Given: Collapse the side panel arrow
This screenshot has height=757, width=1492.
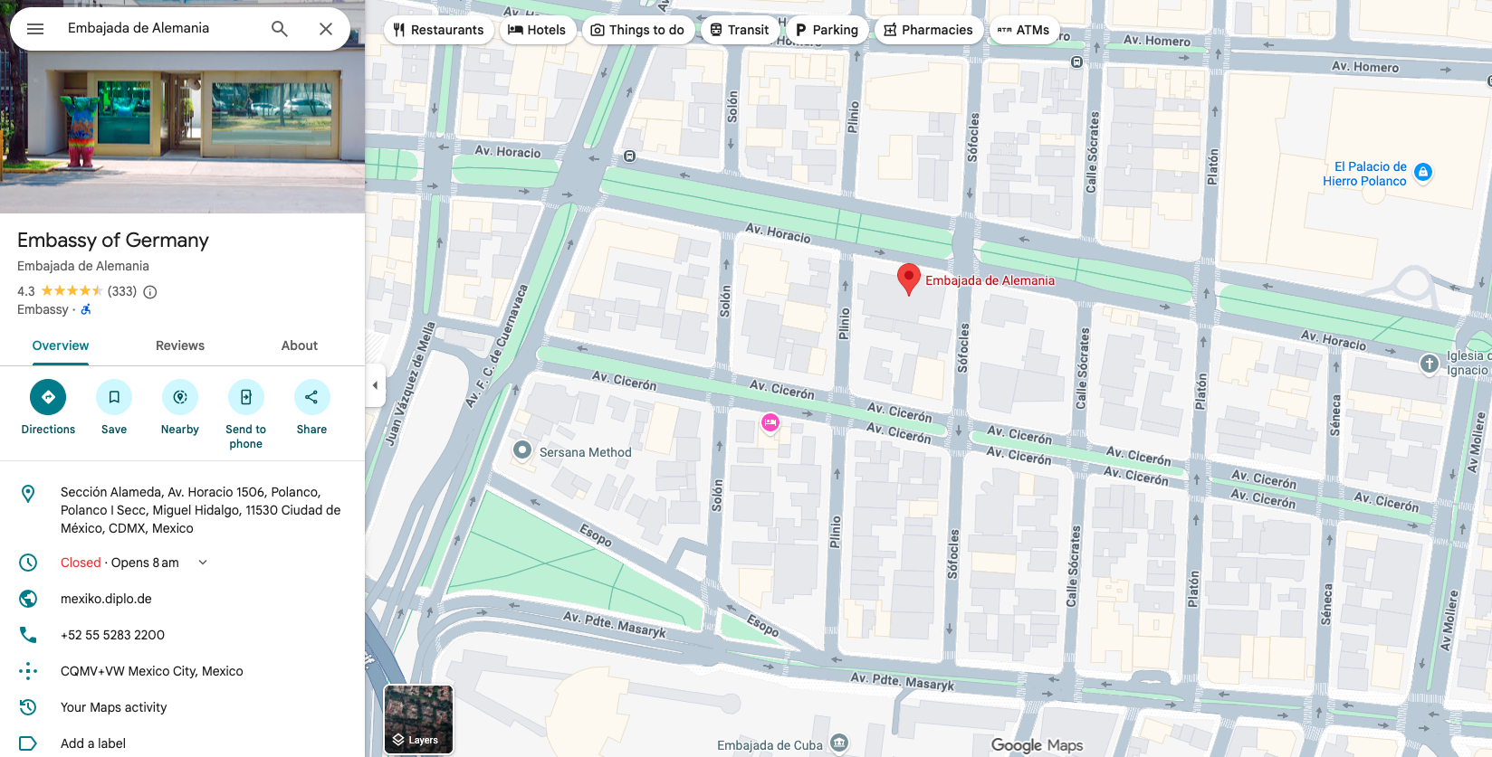Looking at the screenshot, I should (375, 385).
